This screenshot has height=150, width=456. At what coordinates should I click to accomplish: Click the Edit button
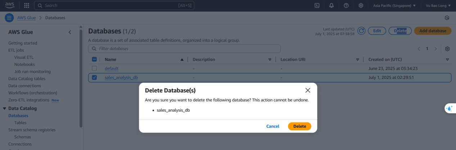(x=377, y=31)
